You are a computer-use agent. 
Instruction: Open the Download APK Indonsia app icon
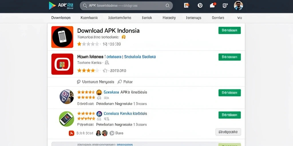point(62,37)
